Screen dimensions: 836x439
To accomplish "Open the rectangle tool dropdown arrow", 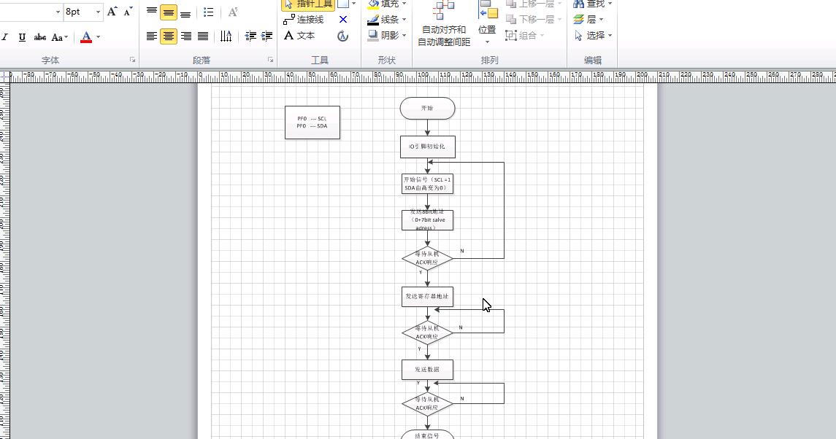I will tap(353, 4).
